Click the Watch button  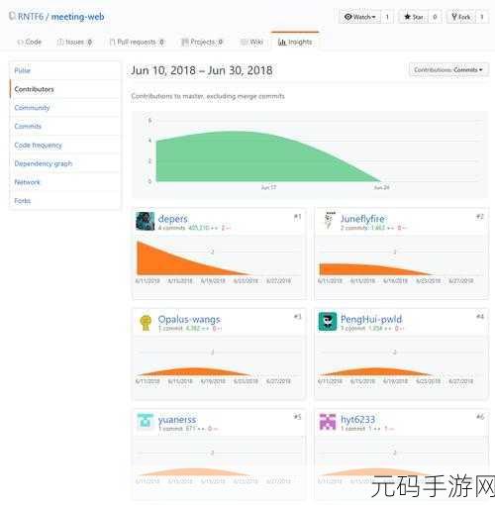[x=359, y=17]
